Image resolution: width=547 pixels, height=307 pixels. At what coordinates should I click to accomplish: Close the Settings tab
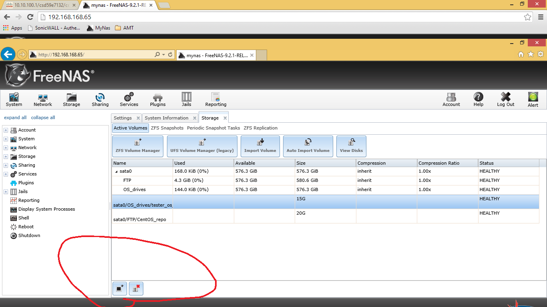138,118
